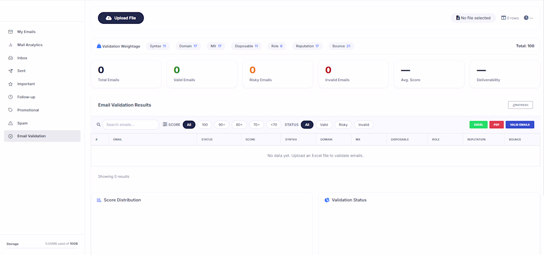
Task: Click the Invalid Emails stat card
Action: 353,74
